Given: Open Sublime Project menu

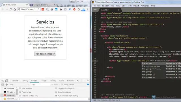Looking at the screenshot, I should coord(136,6).
